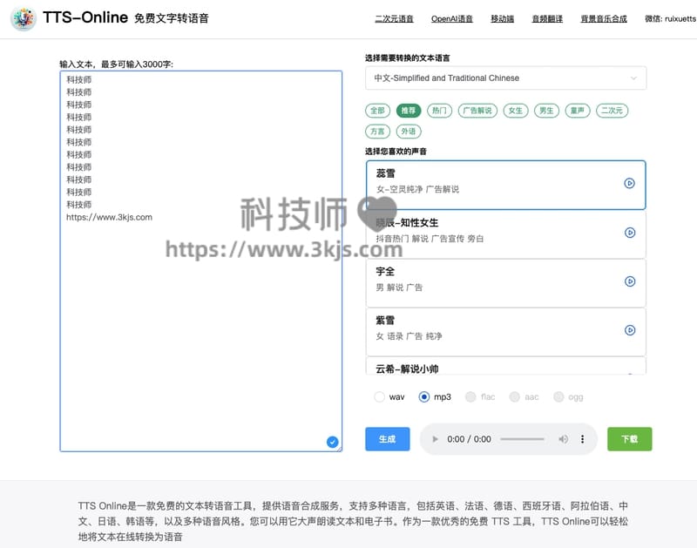The width and height of the screenshot is (697, 548).
Task: Filter voices by 二次元 tag
Action: (x=612, y=111)
